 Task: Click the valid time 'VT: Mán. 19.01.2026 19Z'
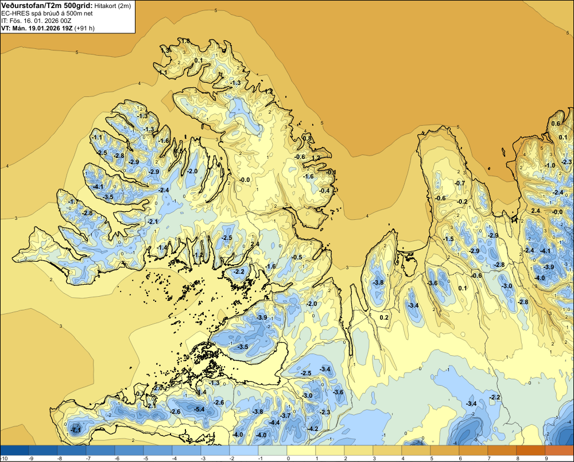click(x=37, y=28)
